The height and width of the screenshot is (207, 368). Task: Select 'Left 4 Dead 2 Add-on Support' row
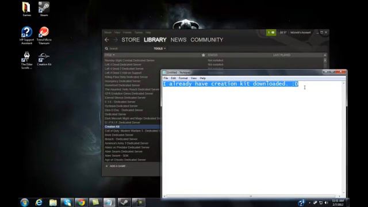[x=132, y=73]
